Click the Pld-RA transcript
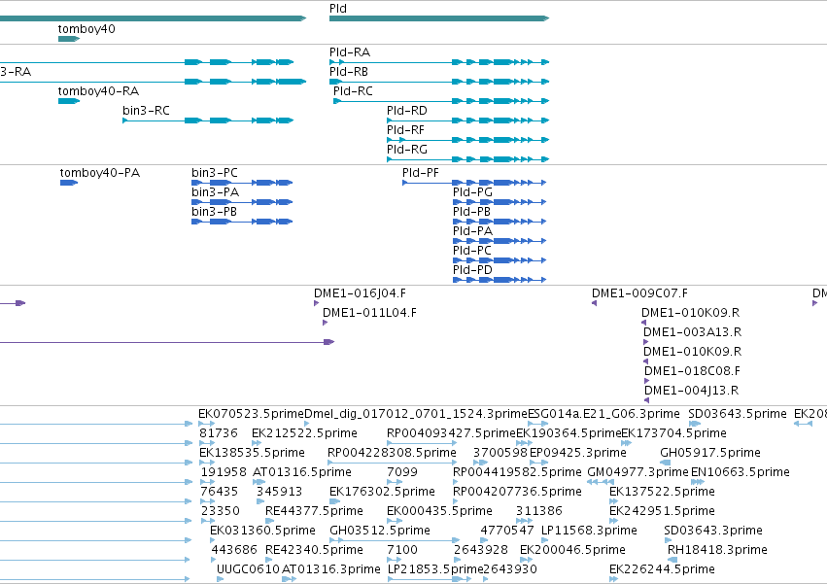The height and width of the screenshot is (584, 827). coord(439,62)
